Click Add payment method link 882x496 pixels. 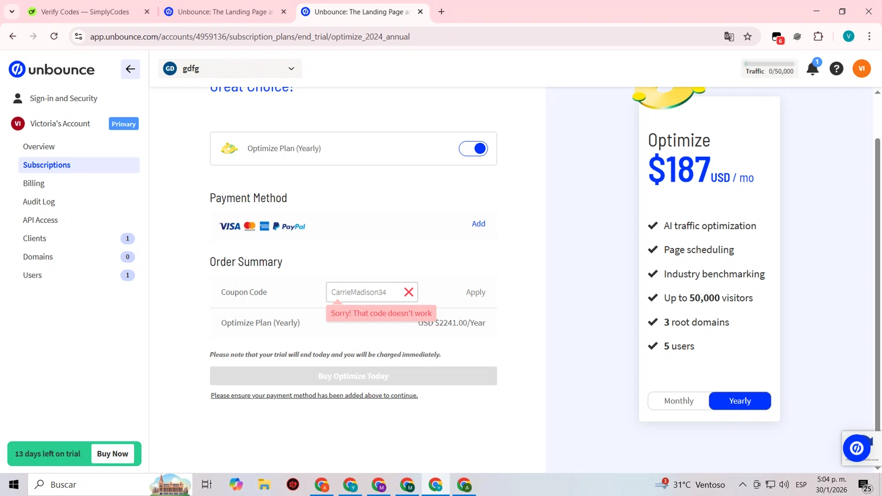479,224
